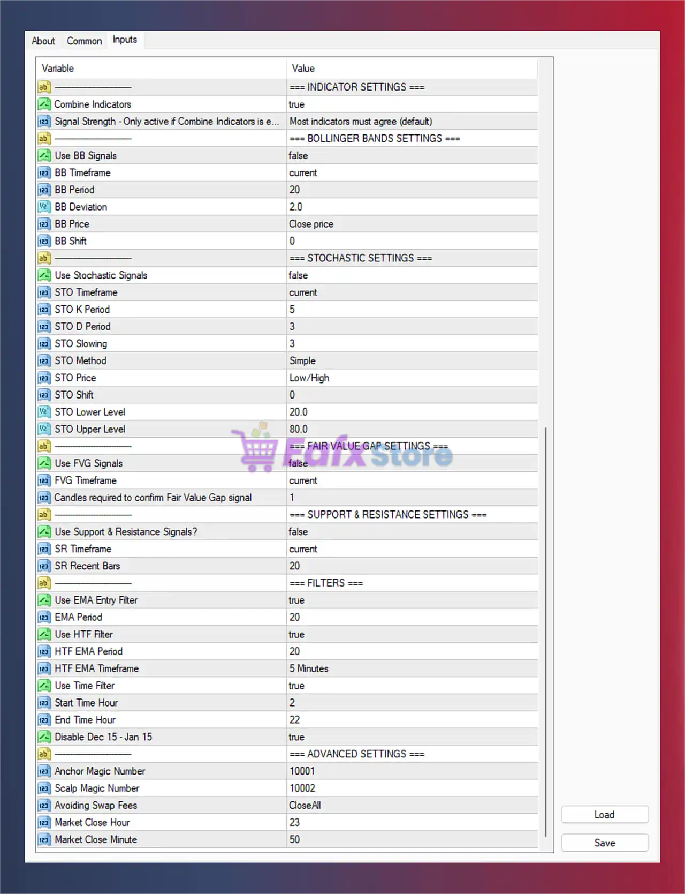Edit Scalp Magic Number value 10002
The width and height of the screenshot is (685, 894).
[x=412, y=788]
